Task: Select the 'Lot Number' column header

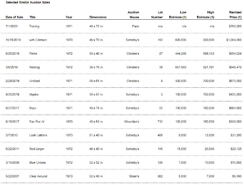Action: 157,15
